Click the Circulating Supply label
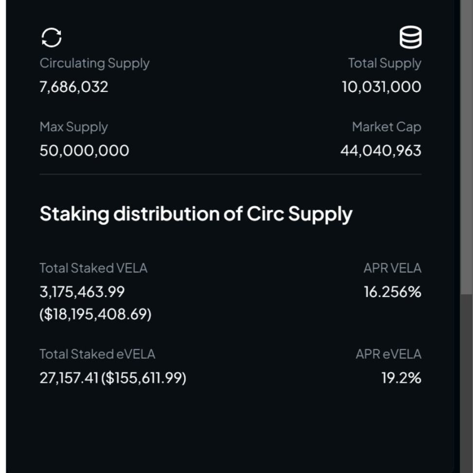The height and width of the screenshot is (473, 473). (94, 63)
